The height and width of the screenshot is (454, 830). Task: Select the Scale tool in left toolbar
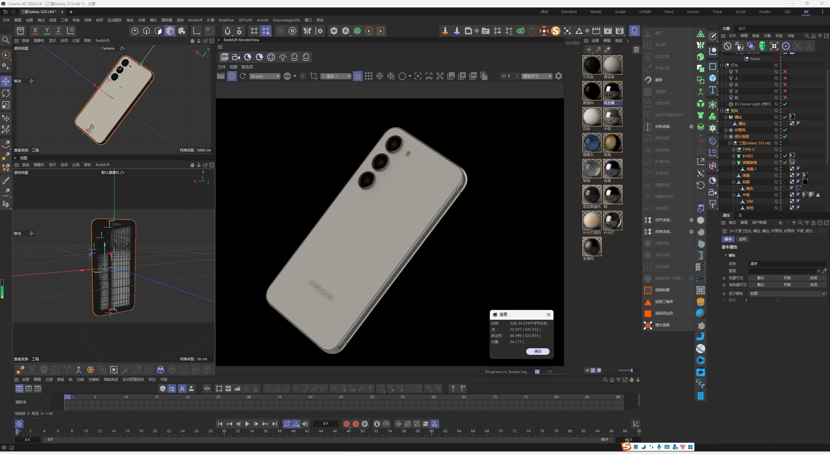pos(6,105)
